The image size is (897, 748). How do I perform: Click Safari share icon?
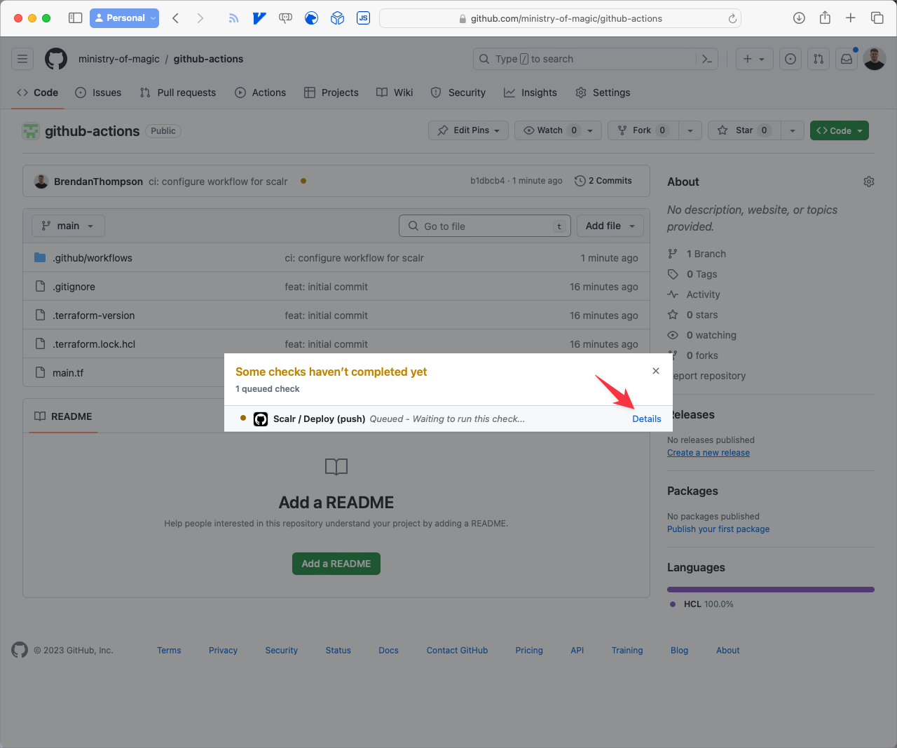825,18
